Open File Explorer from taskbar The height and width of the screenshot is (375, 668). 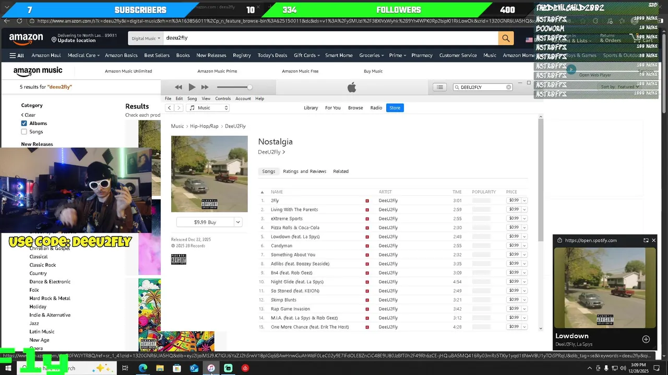[x=160, y=368]
